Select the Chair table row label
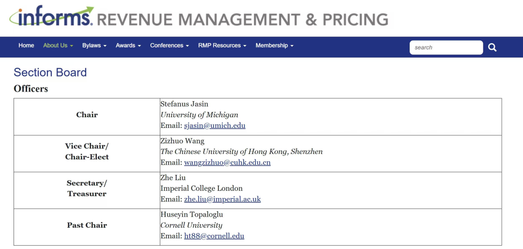523x249 pixels. coord(87,115)
